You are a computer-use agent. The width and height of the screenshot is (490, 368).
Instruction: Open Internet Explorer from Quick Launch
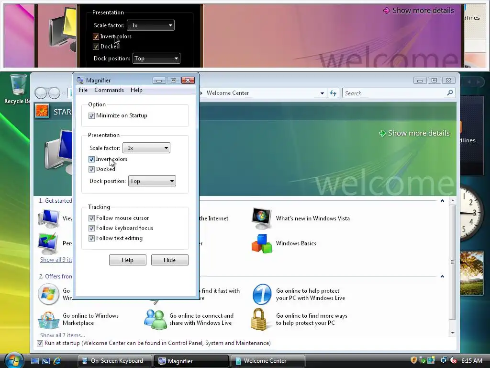tap(57, 361)
